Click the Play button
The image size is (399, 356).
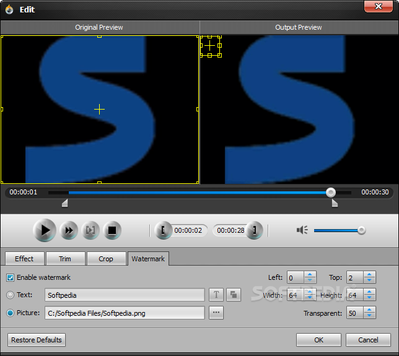click(x=45, y=230)
